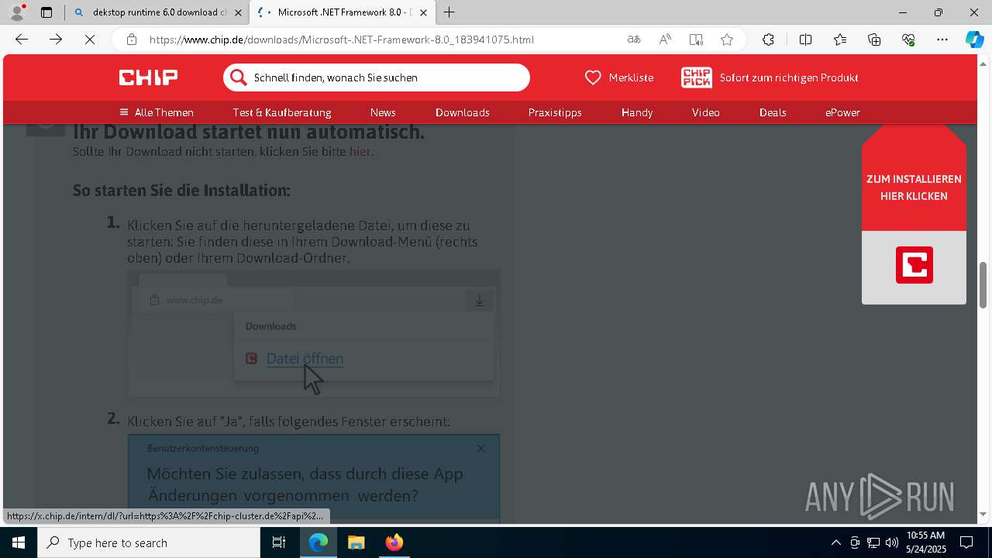Image resolution: width=992 pixels, height=558 pixels.
Task: Open the notification center
Action: pos(966,542)
